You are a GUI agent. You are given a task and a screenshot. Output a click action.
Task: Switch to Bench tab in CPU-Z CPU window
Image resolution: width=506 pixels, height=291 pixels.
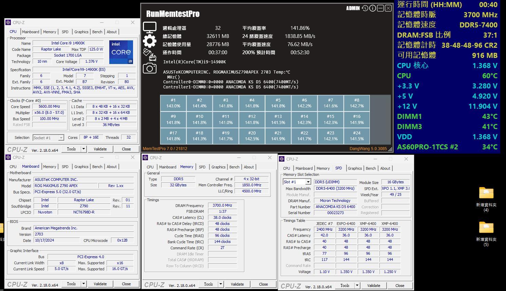point(97,32)
